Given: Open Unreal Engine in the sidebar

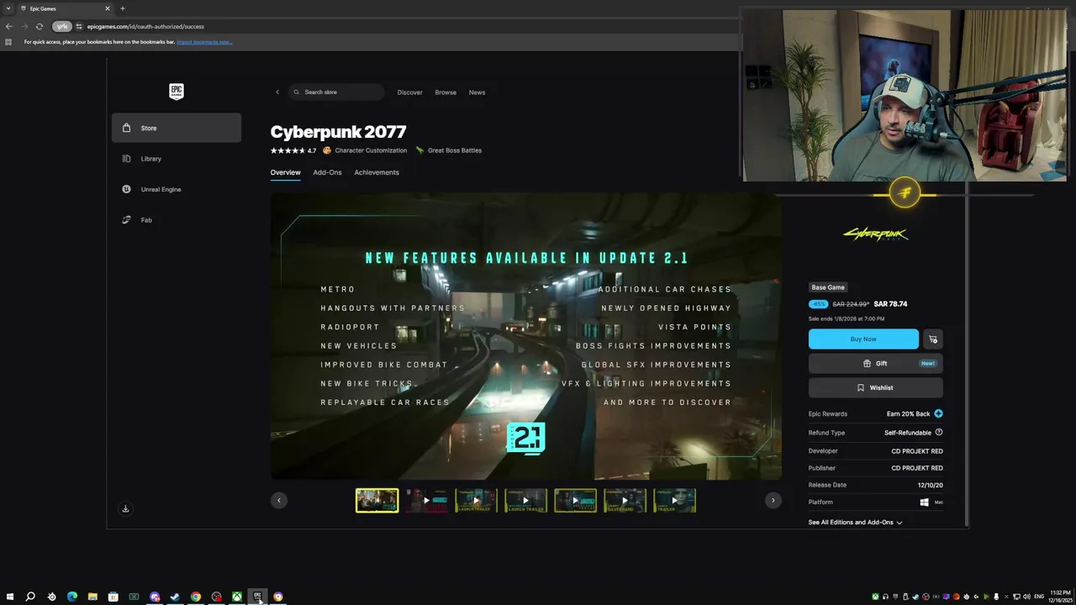Looking at the screenshot, I should pyautogui.click(x=176, y=189).
